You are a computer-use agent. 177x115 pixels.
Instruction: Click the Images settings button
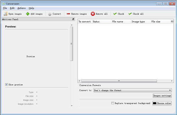[162, 96]
